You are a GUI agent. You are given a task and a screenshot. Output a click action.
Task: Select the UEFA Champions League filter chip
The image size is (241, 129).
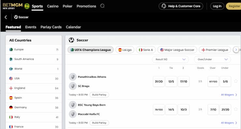coord(91,50)
